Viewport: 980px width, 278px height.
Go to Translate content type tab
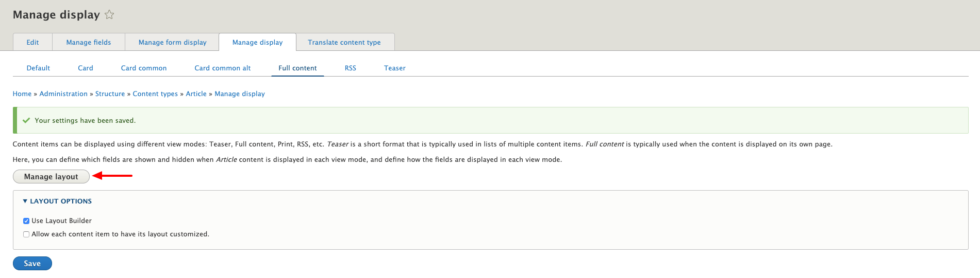pyautogui.click(x=344, y=42)
